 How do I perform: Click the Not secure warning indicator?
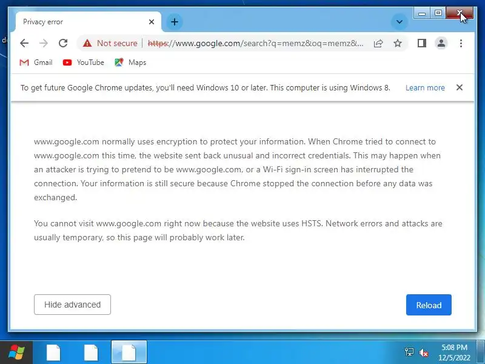click(110, 43)
